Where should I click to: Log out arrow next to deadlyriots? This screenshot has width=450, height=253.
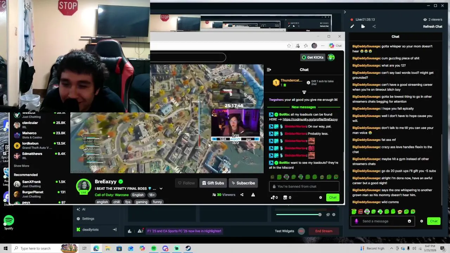(x=114, y=230)
